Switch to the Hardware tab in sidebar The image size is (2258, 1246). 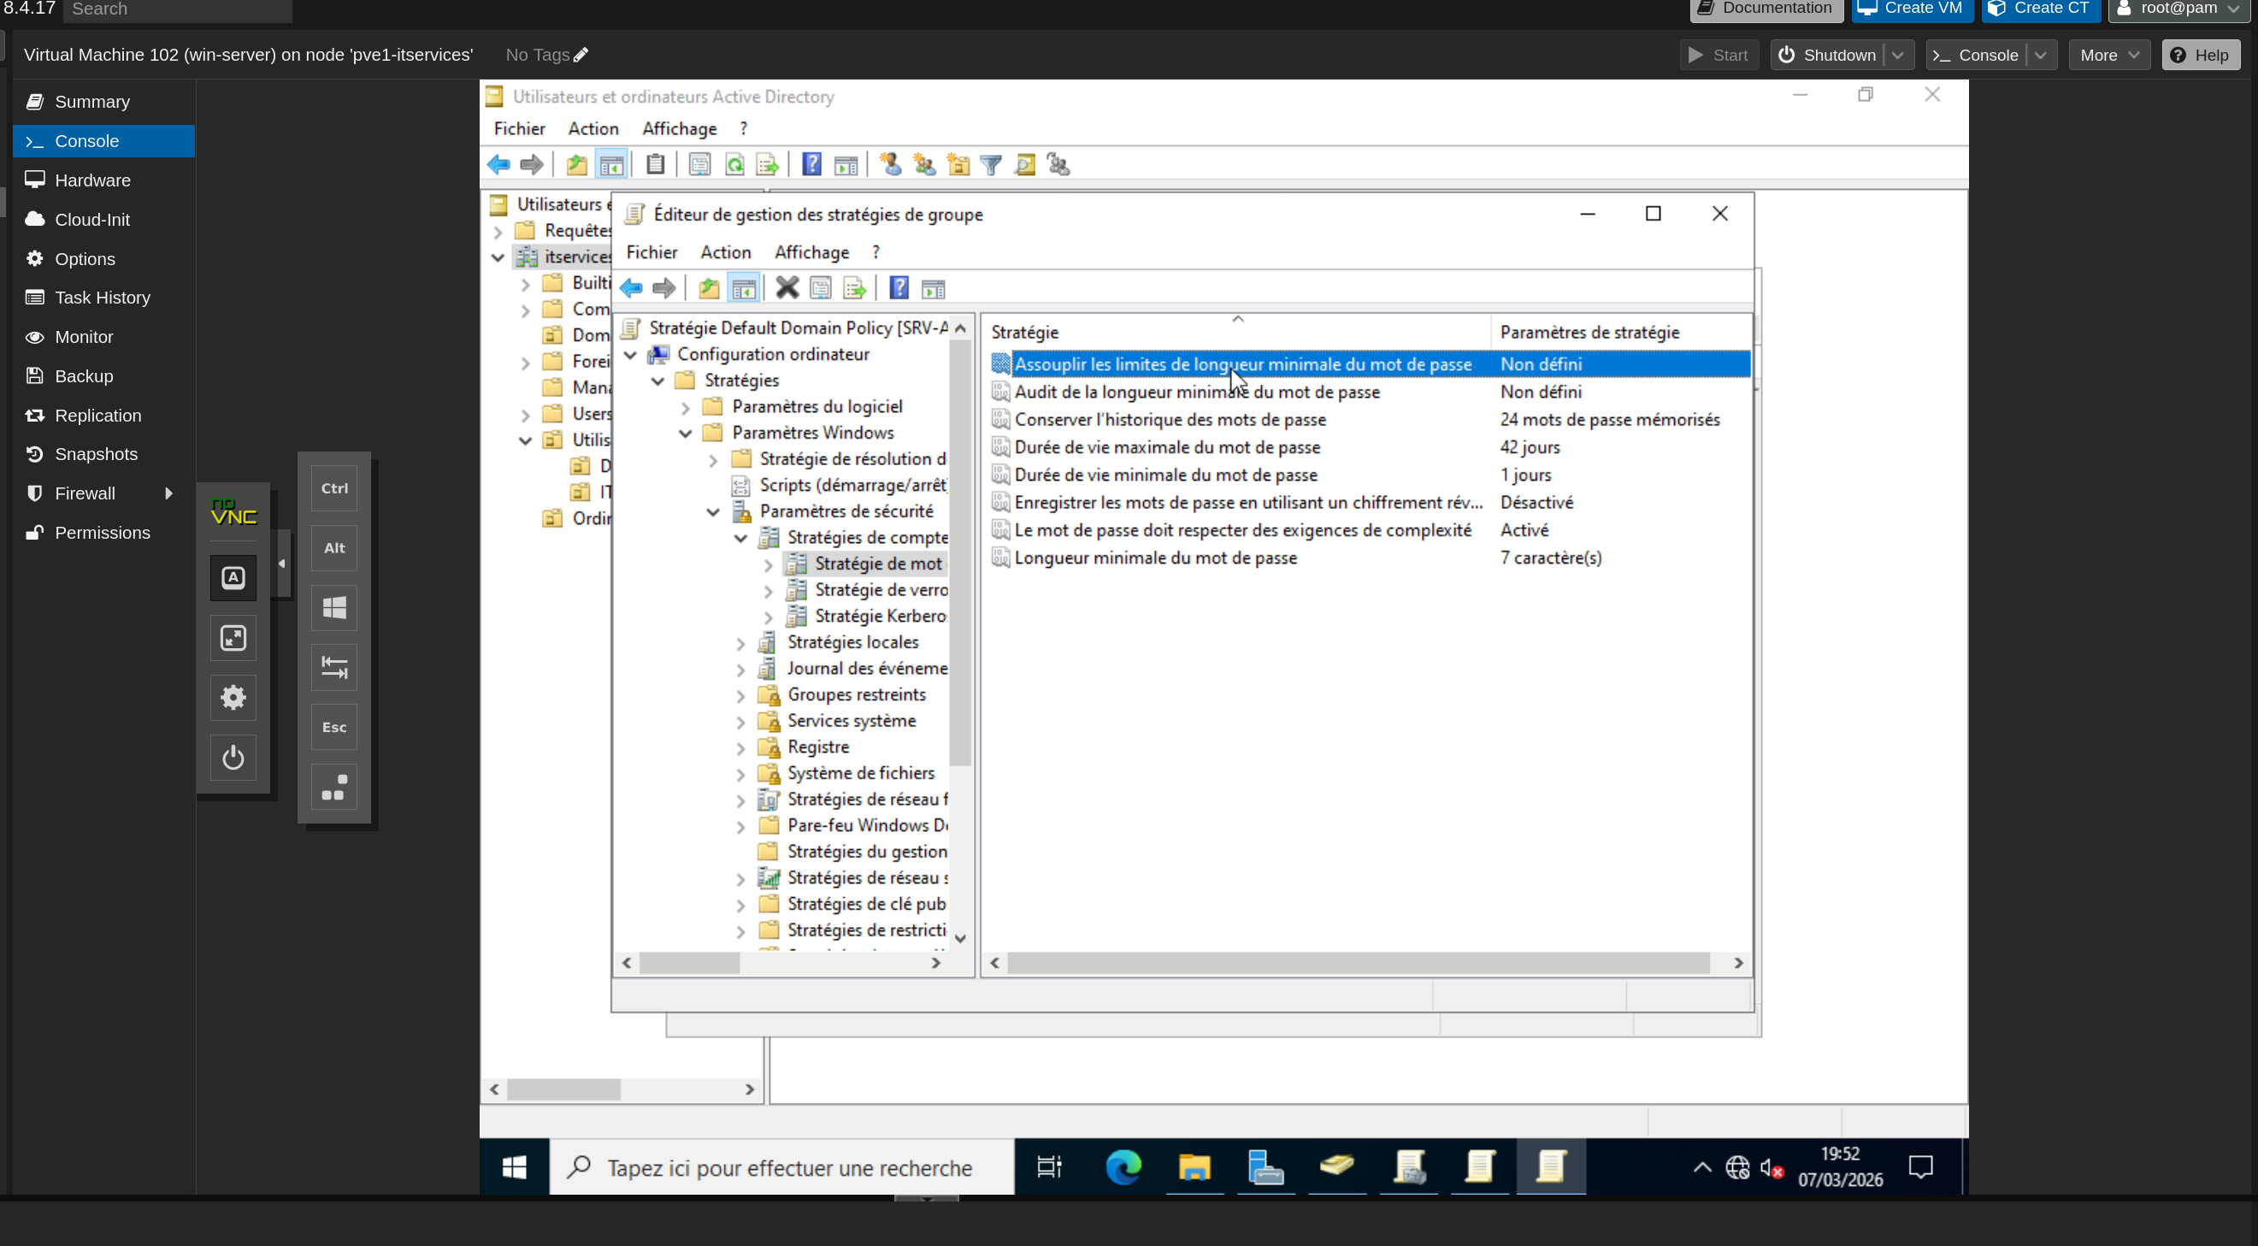coord(92,180)
